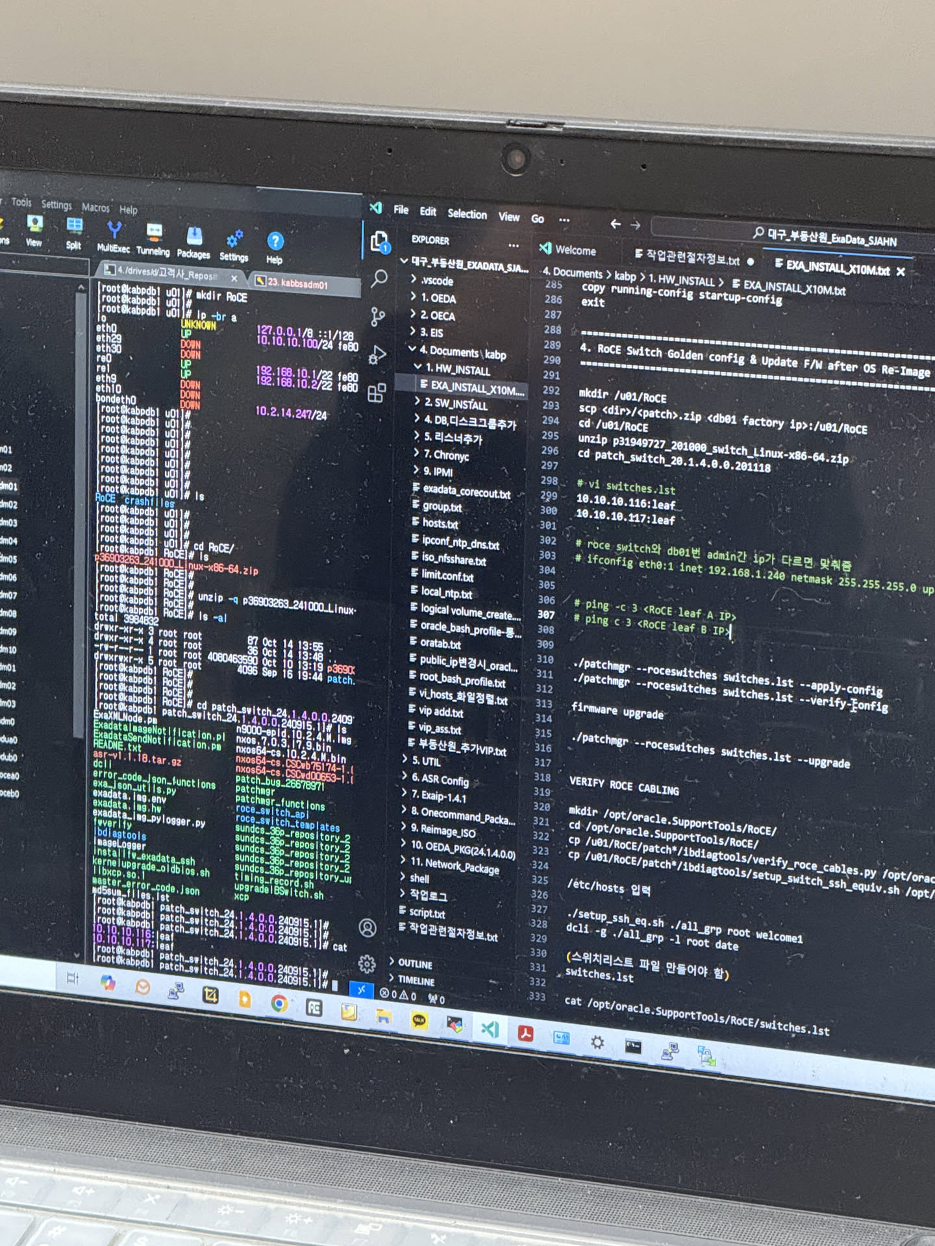
Task: Open the Run and Debug view
Action: click(x=377, y=355)
